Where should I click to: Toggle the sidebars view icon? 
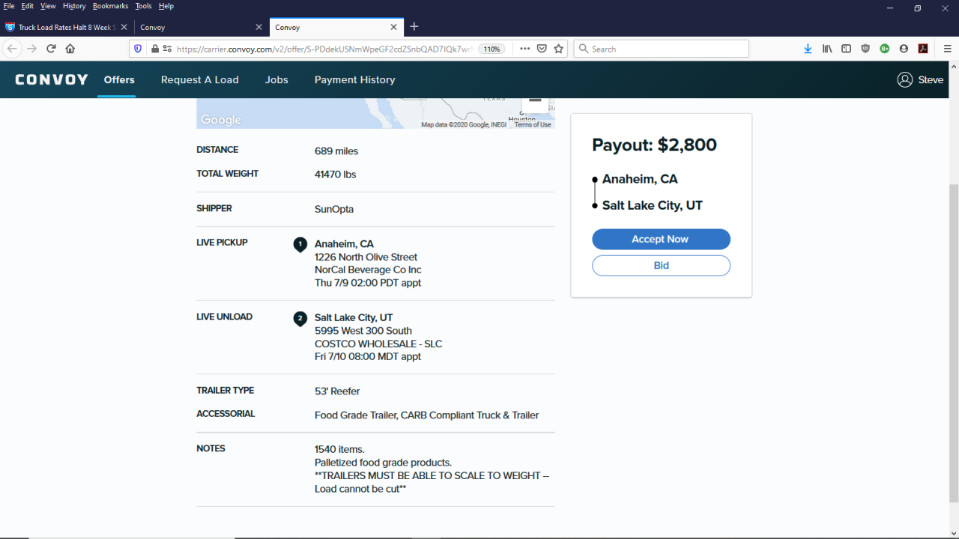coord(846,49)
